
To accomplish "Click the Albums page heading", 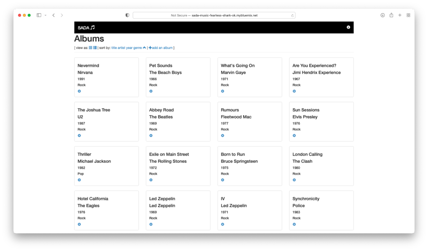I will coord(89,38).
